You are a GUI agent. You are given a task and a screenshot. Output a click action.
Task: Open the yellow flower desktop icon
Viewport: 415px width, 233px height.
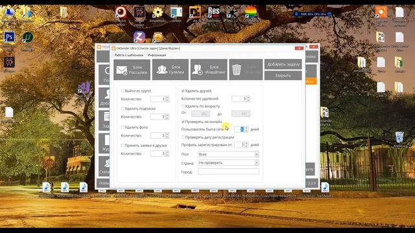tap(158, 12)
